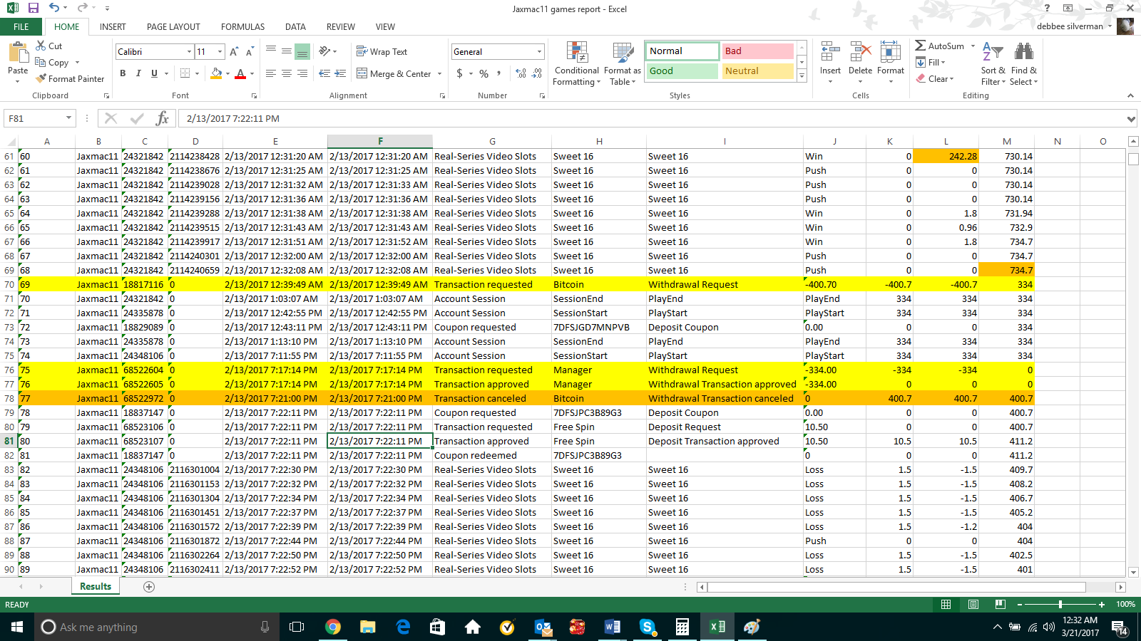1141x641 pixels.
Task: Click the Borders icon
Action: coord(185,73)
